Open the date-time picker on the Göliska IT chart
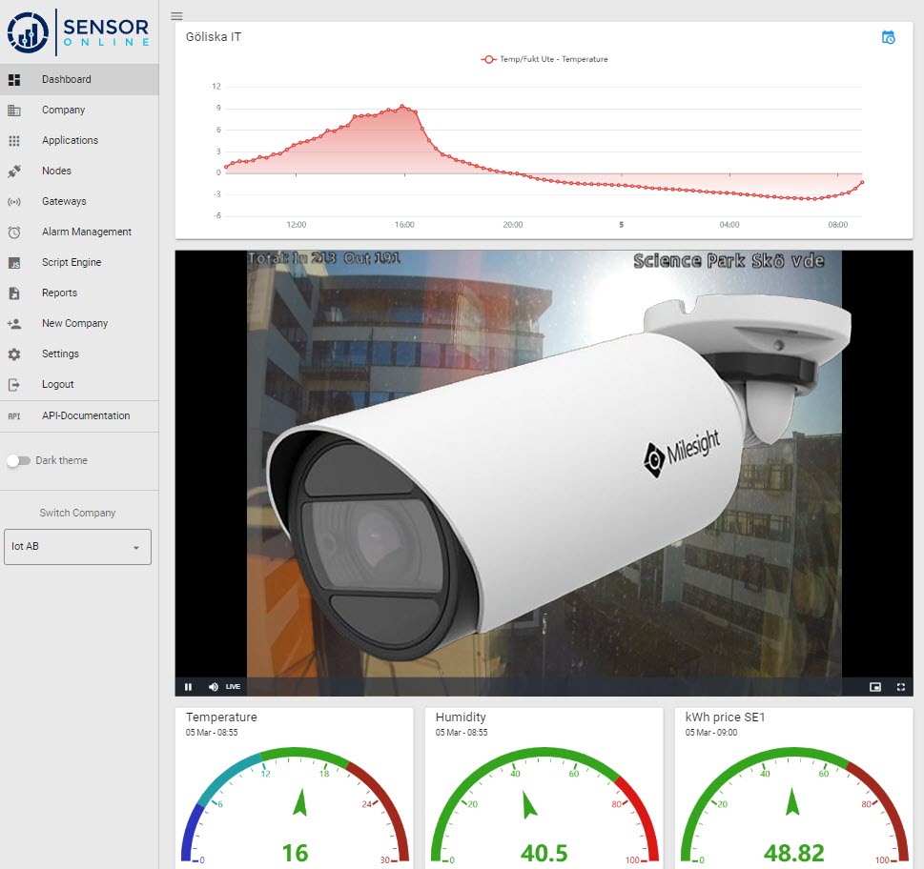Screen dimensions: 924x869 [x=889, y=36]
